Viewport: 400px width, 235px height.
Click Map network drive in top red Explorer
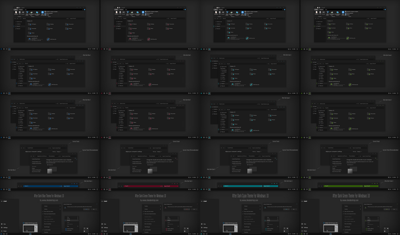[x=132, y=12]
